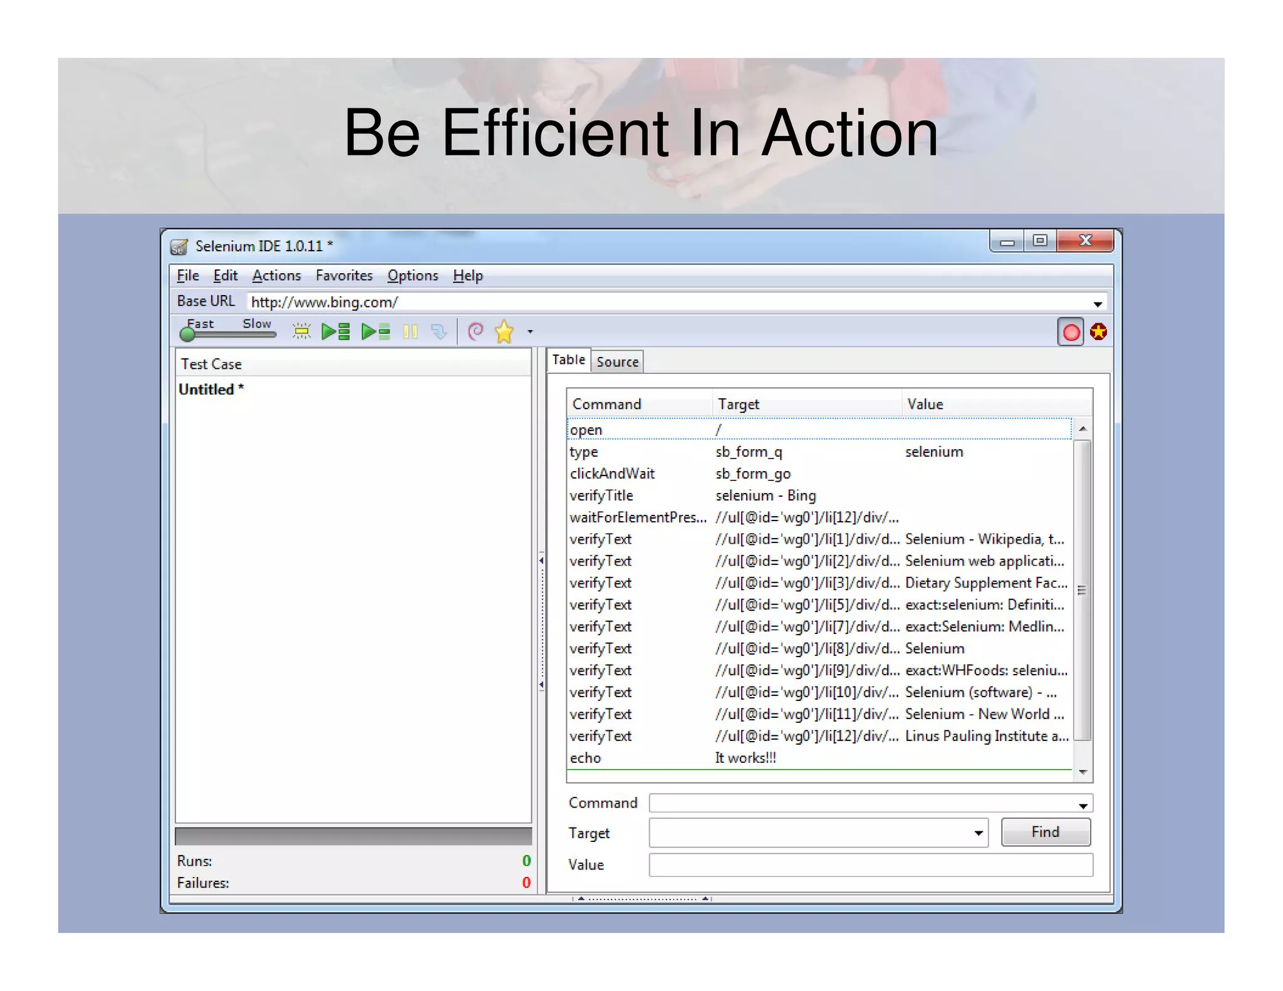This screenshot has height=991, width=1283.
Task: Maximize the Selenium IDE window
Action: click(1040, 241)
